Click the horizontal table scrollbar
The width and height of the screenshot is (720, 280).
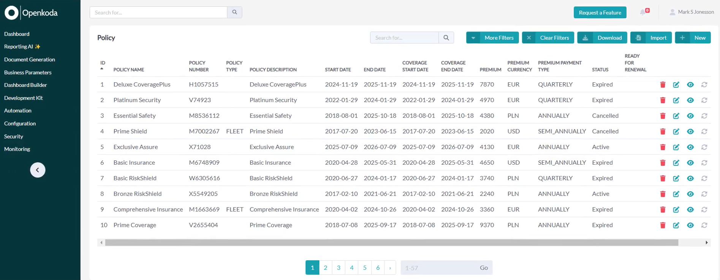pos(391,242)
